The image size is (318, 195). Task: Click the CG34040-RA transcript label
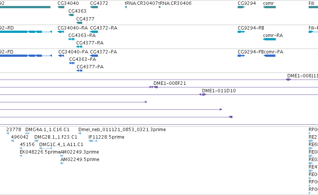(x=72, y=28)
